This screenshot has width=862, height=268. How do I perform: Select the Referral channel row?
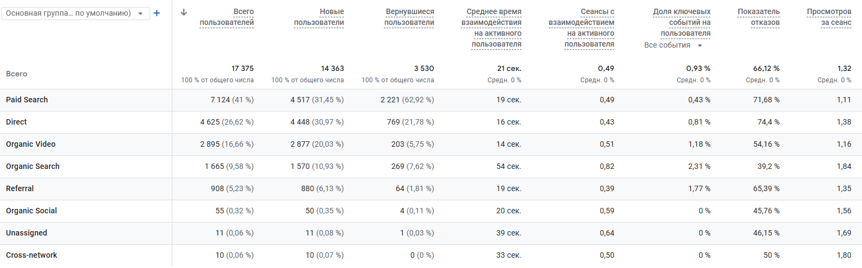[20, 188]
